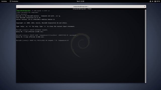Click the "Type 'help;'" instruction line
The image size is (161, 90).
(46, 26)
